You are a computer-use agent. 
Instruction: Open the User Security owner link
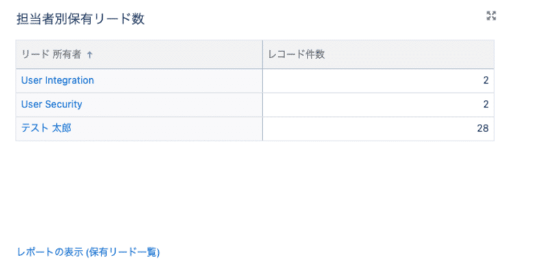point(52,104)
